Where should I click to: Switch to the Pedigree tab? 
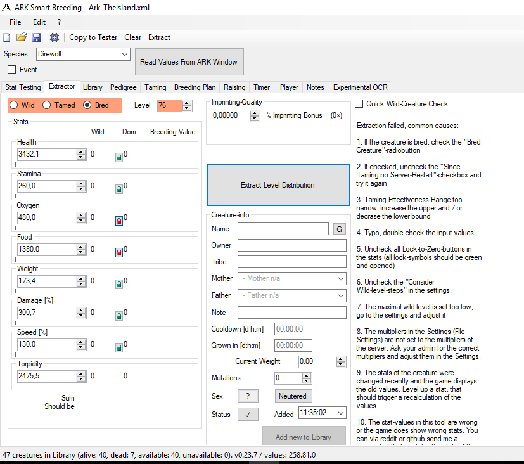(124, 87)
